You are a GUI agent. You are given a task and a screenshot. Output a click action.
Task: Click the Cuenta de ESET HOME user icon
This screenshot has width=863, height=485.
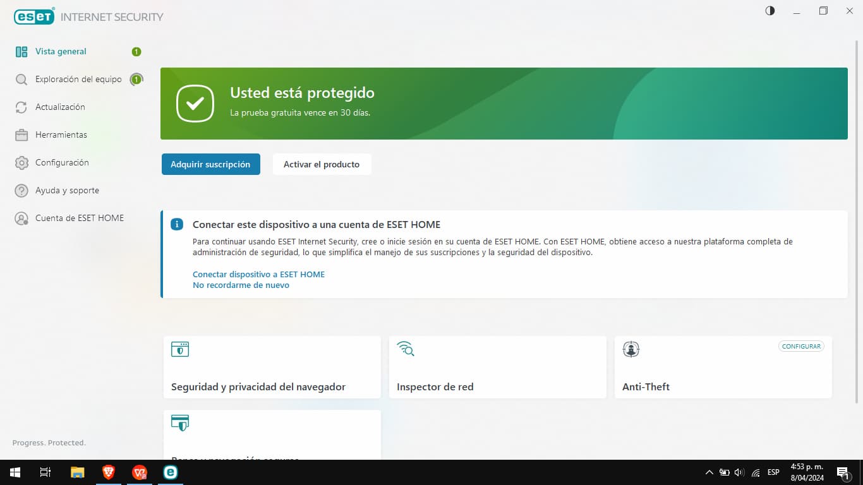pyautogui.click(x=21, y=219)
